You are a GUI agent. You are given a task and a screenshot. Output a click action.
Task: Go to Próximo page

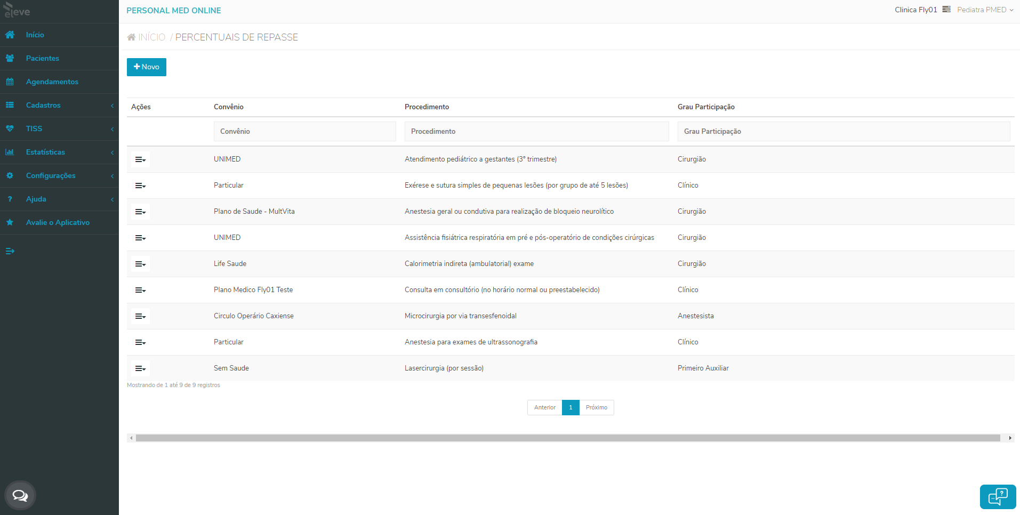click(596, 407)
